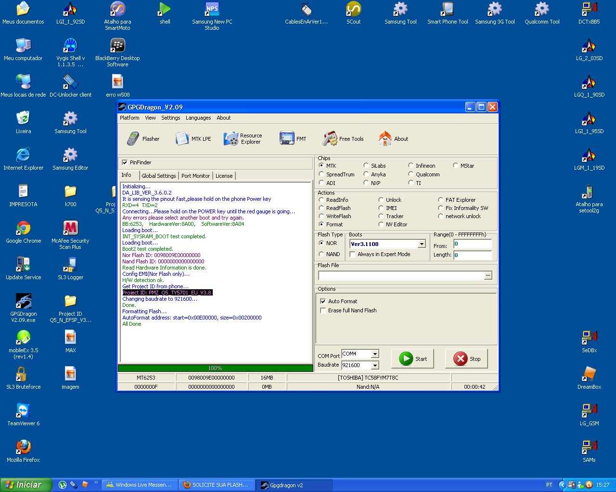The width and height of the screenshot is (616, 492).
Task: Uncheck the Auto Format option
Action: [x=323, y=301]
